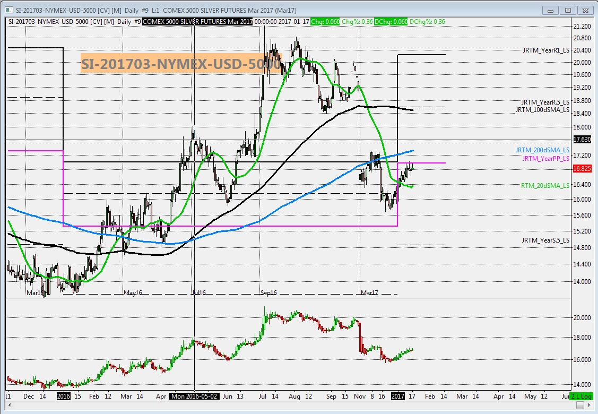This screenshot has height=414, width=598.
Task: Click the 'Chg%: 0.36' header field
Action: 357,21
